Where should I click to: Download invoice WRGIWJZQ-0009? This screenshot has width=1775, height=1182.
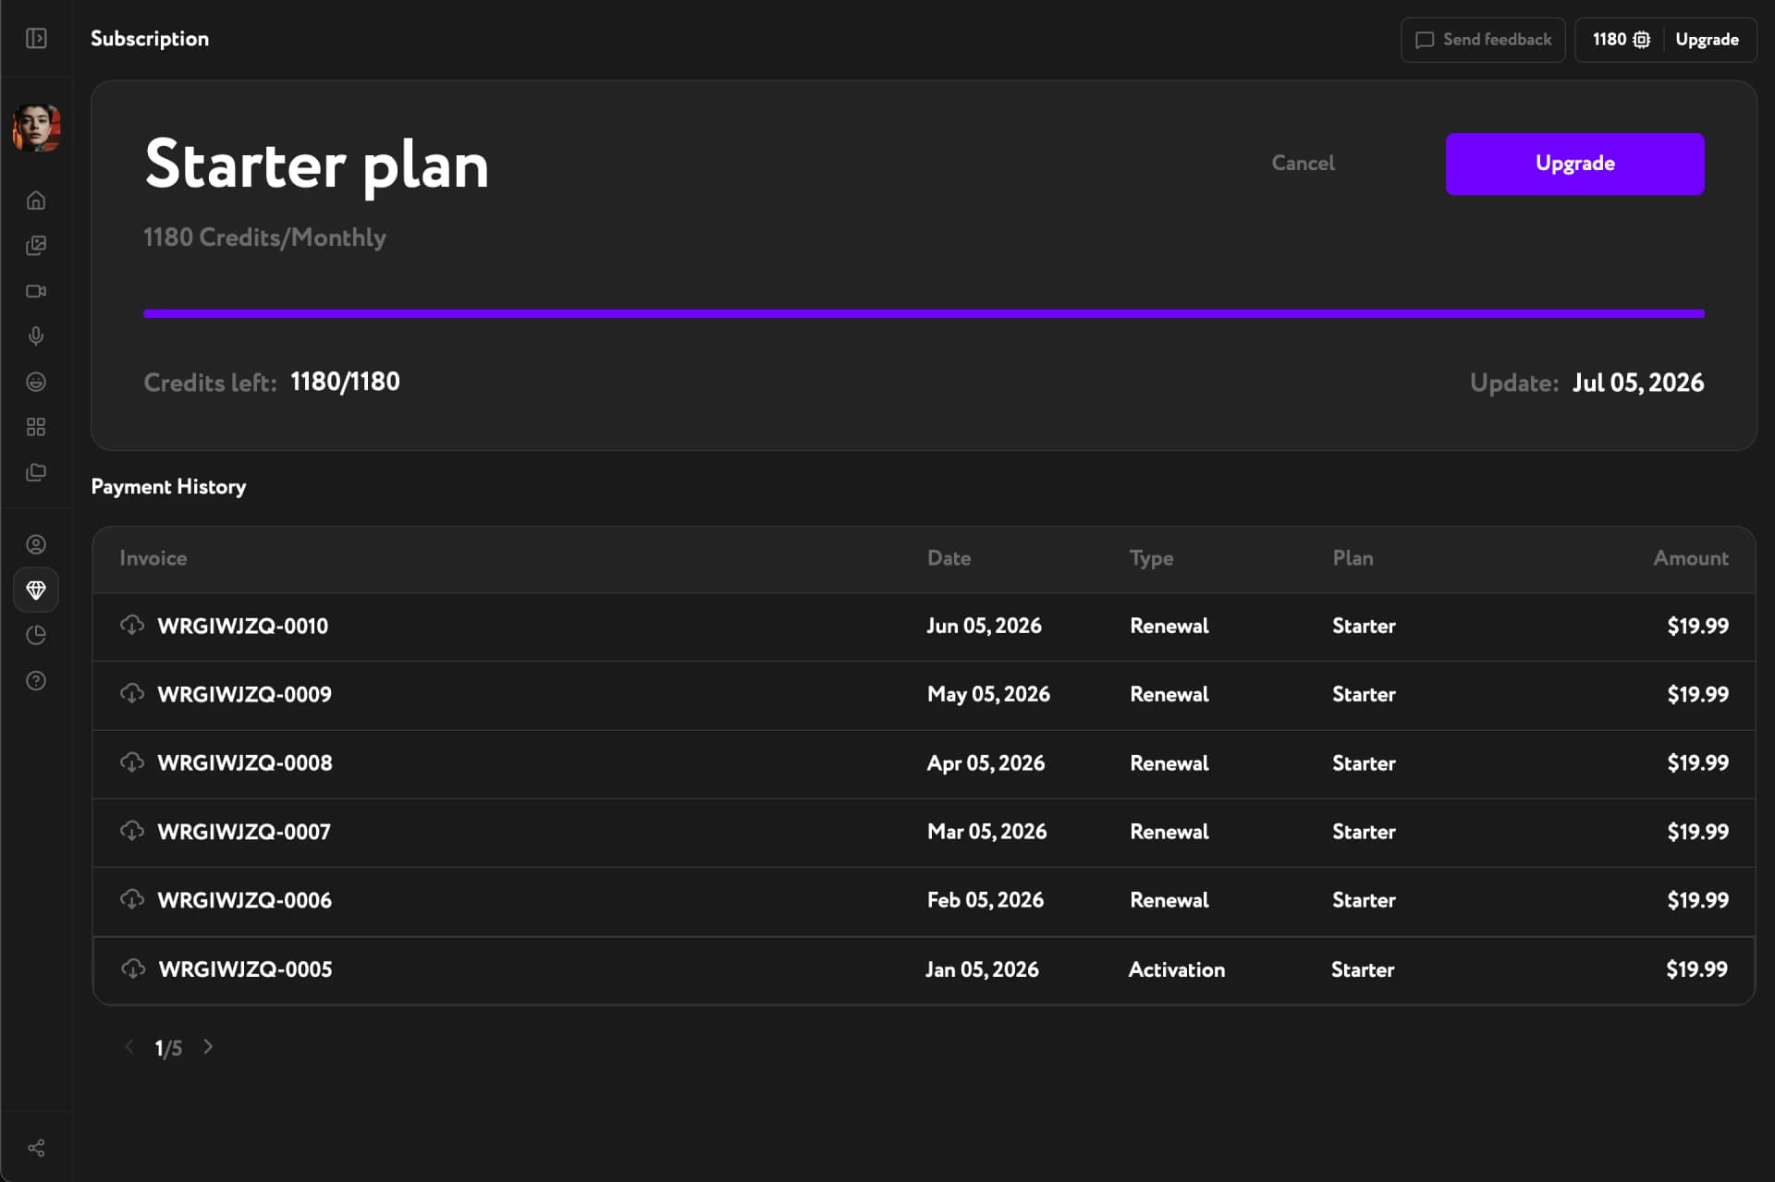[x=132, y=694]
